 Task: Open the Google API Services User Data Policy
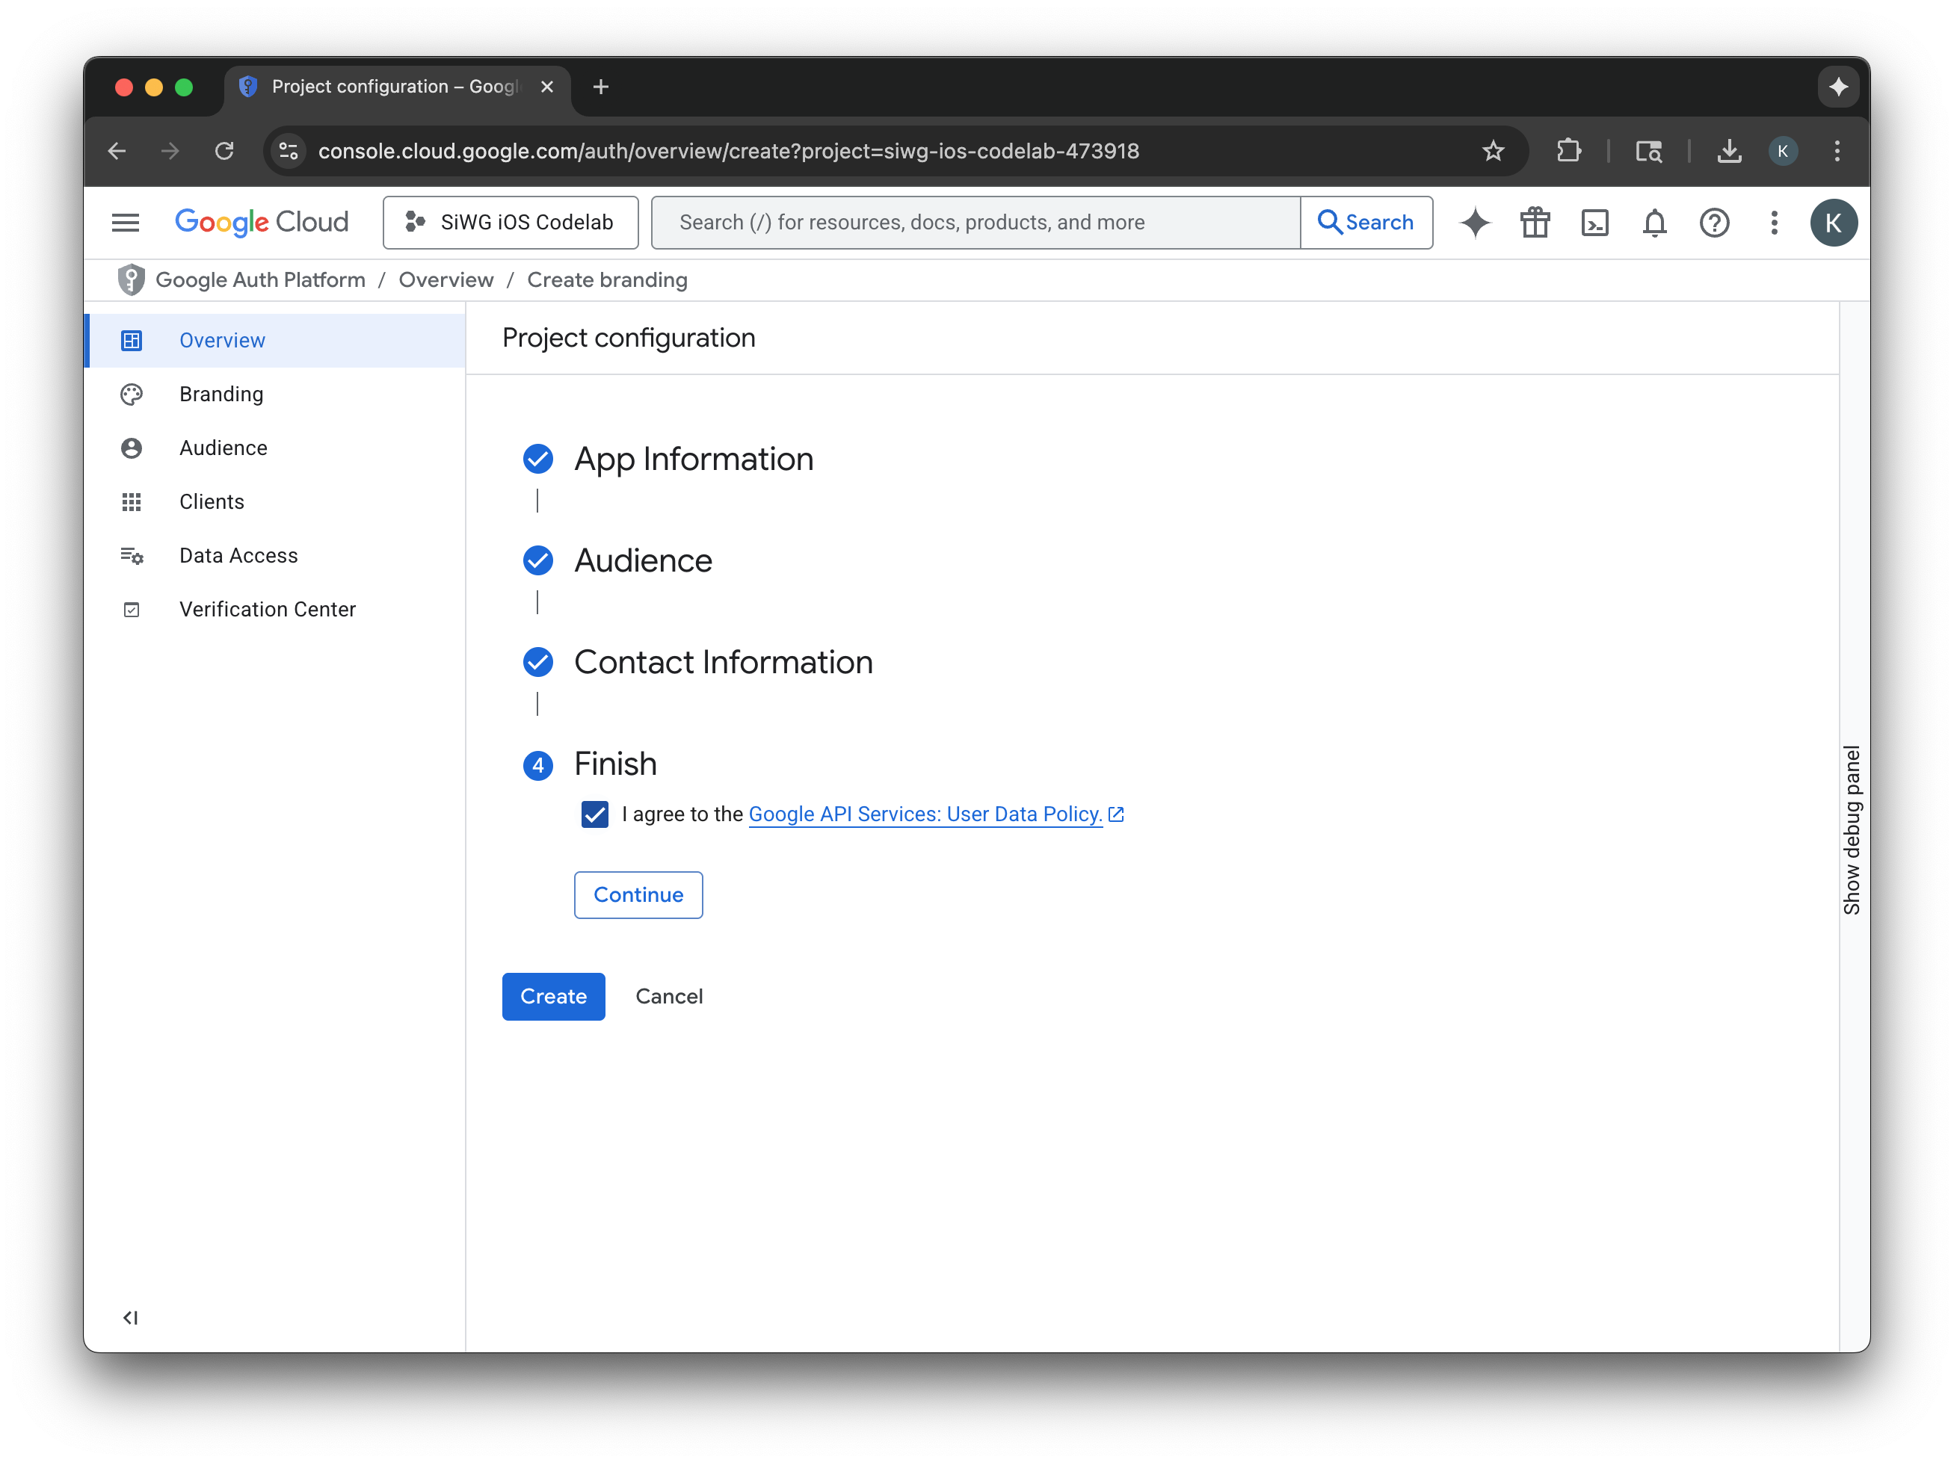[x=924, y=814]
